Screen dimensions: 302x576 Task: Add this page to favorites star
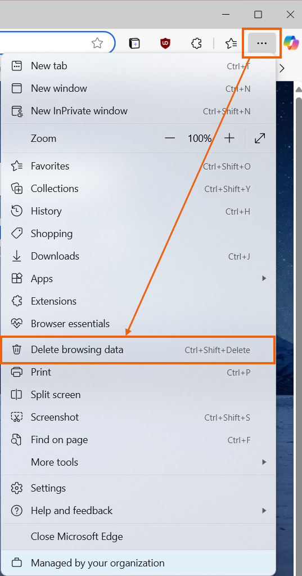(97, 43)
